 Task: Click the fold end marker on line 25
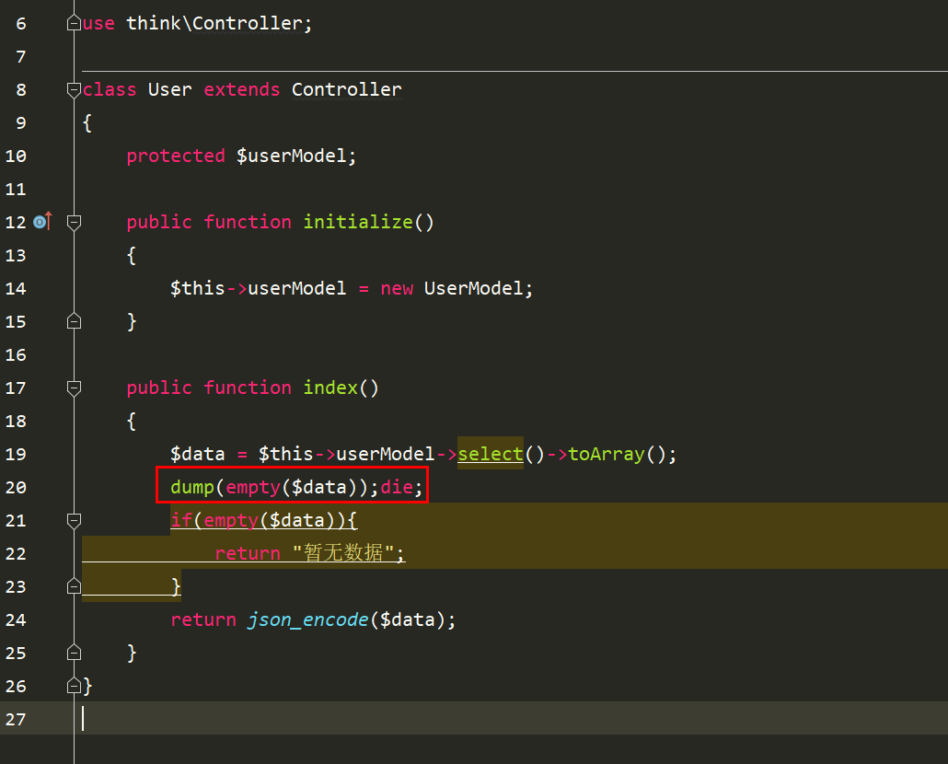point(74,653)
